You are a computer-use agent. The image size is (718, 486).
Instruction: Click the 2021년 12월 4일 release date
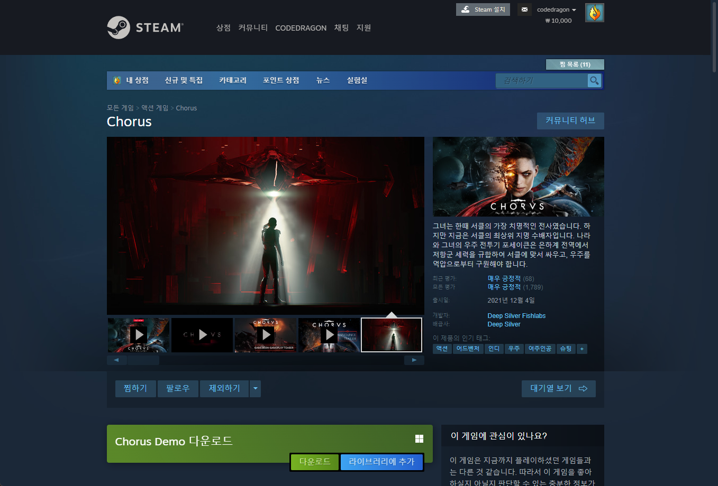(511, 300)
